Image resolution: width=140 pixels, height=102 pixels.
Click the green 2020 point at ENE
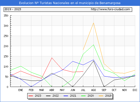tap(21, 66)
